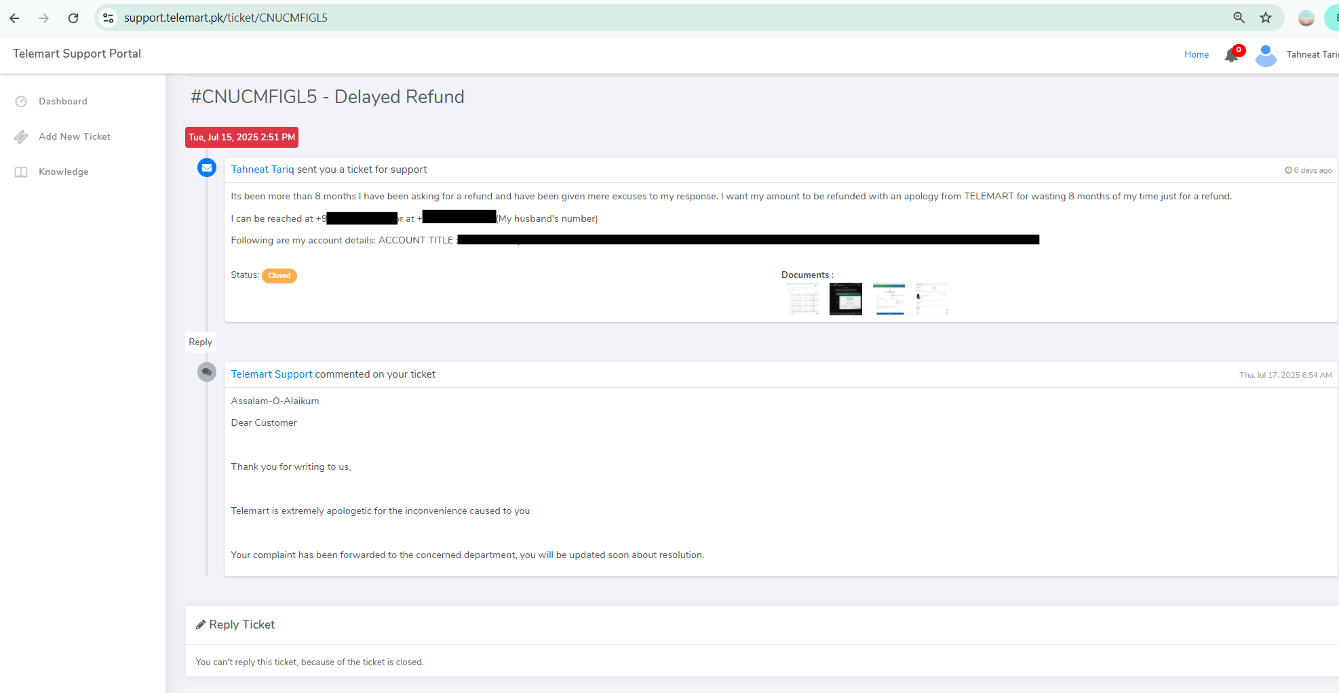The image size is (1339, 693).
Task: Open the first document thumbnail
Action: 803,299
